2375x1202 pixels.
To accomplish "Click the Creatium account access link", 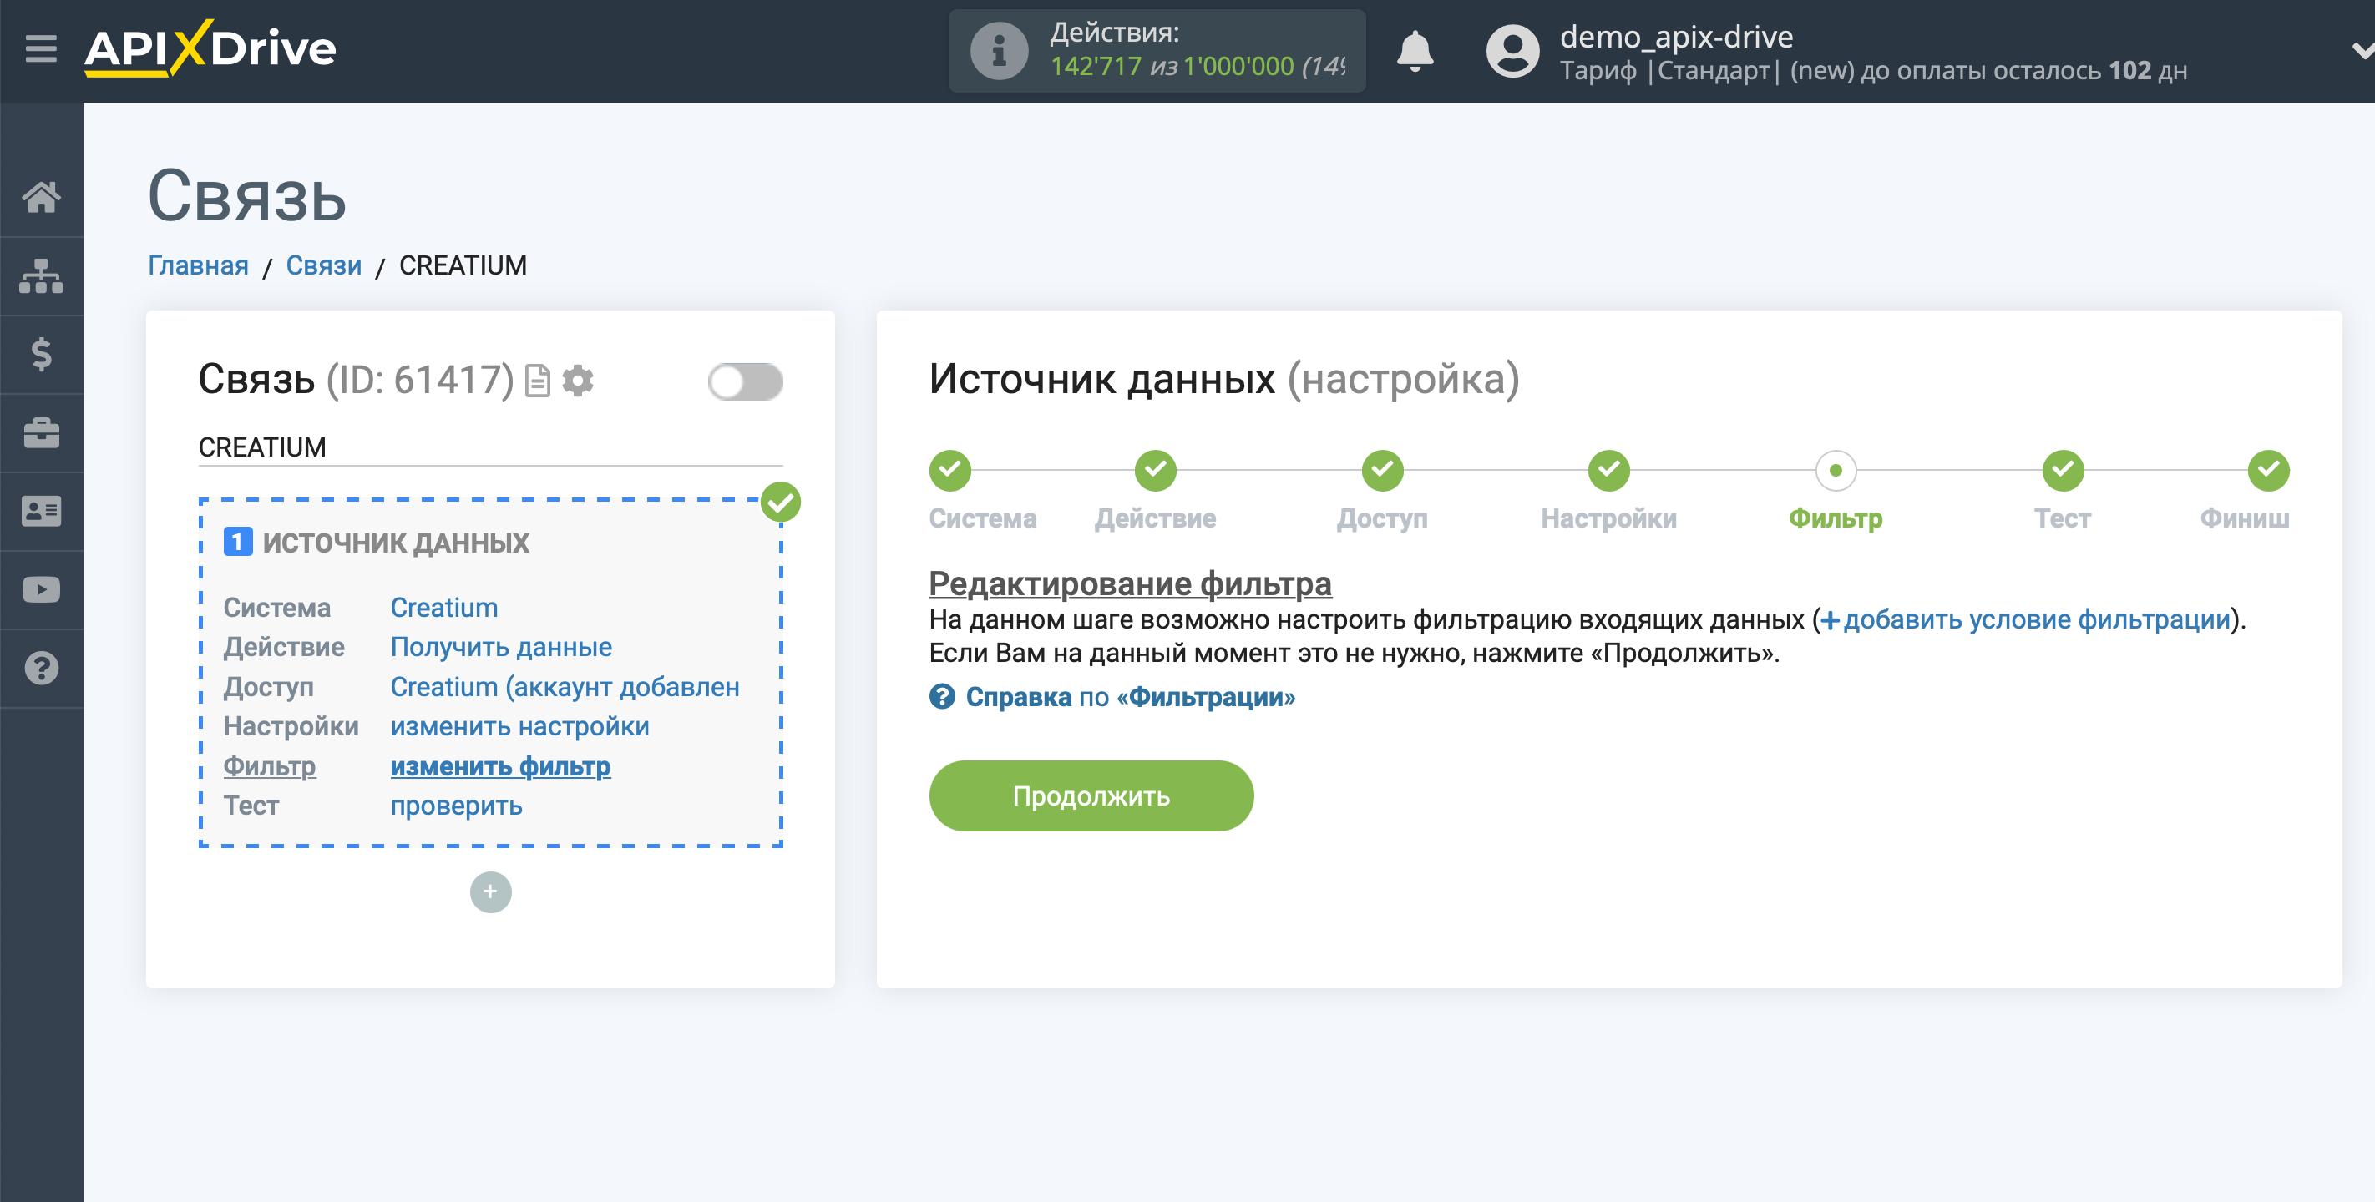I will pos(565,687).
